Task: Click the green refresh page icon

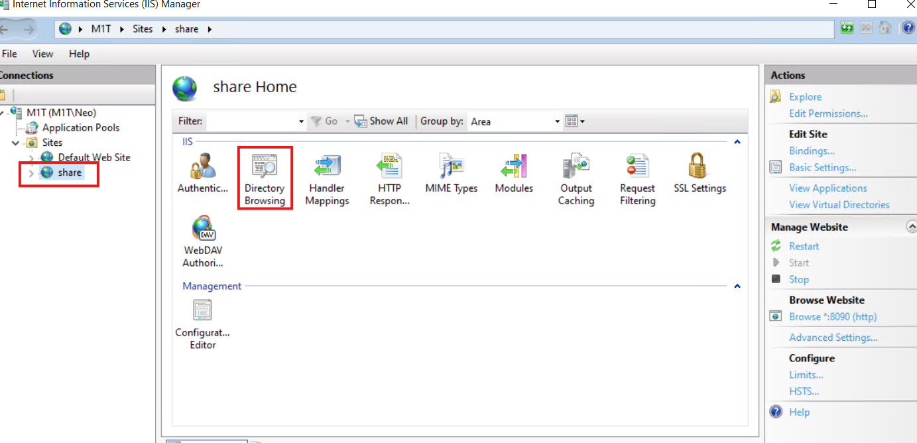Action: (x=847, y=29)
